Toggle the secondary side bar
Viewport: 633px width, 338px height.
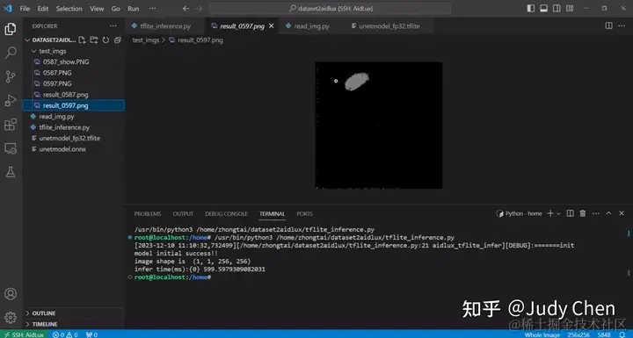pos(557,8)
